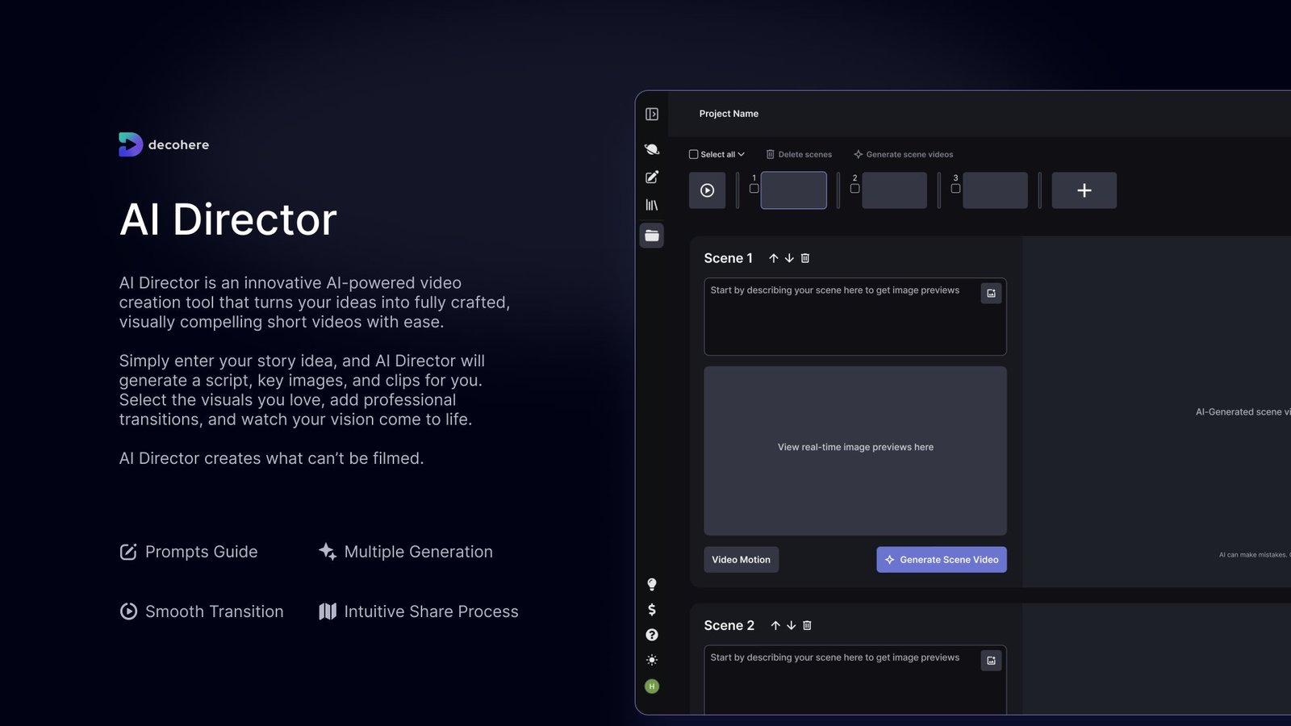This screenshot has width=1291, height=726.
Task: Move Scene 1 down with arrow
Action: tap(789, 258)
